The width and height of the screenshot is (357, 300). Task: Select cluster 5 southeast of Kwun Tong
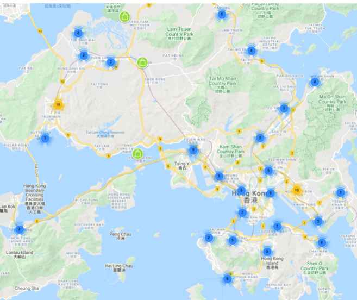pyautogui.click(x=318, y=221)
